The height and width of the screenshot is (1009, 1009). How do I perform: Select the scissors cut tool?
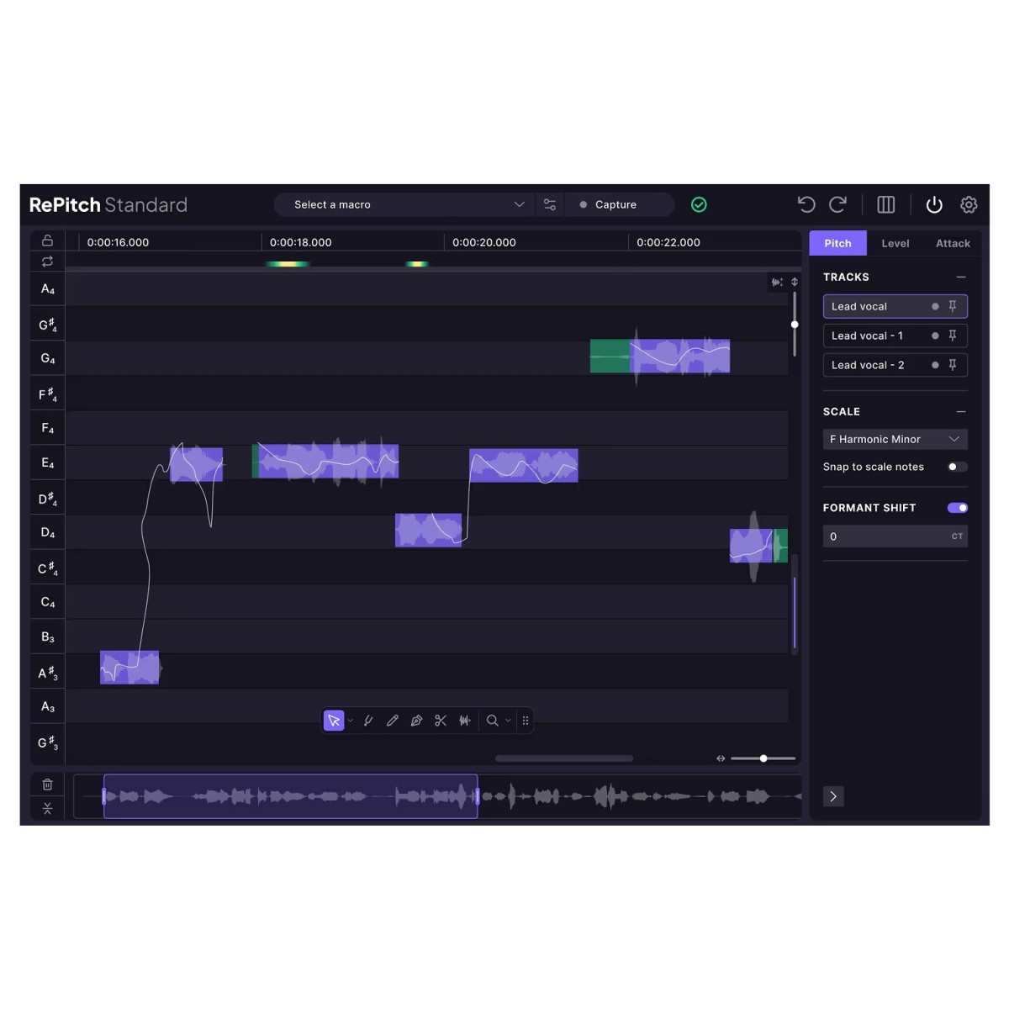[x=441, y=721]
